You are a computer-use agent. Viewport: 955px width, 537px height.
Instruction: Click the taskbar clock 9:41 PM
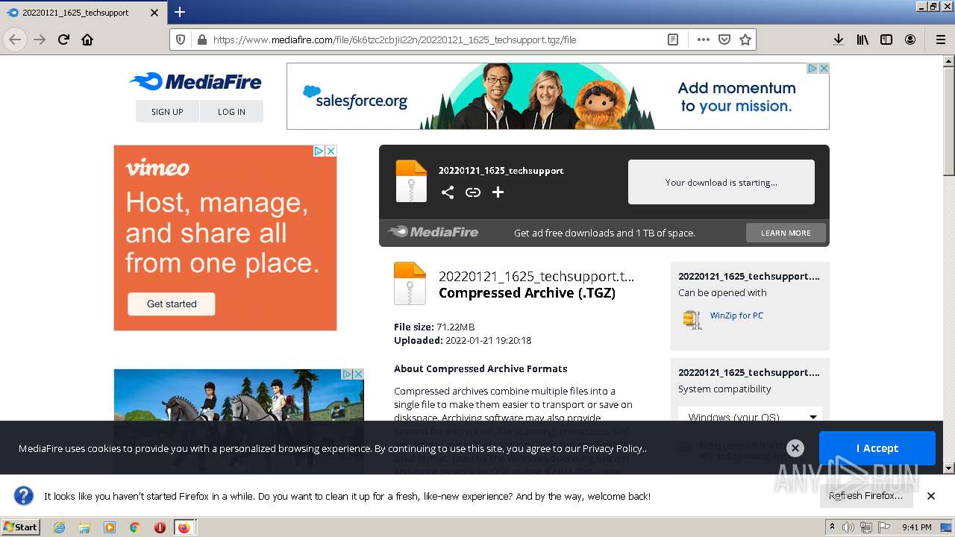pos(916,527)
